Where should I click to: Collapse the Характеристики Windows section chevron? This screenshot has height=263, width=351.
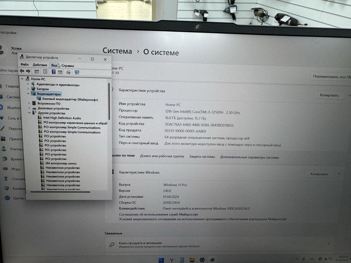click(339, 174)
